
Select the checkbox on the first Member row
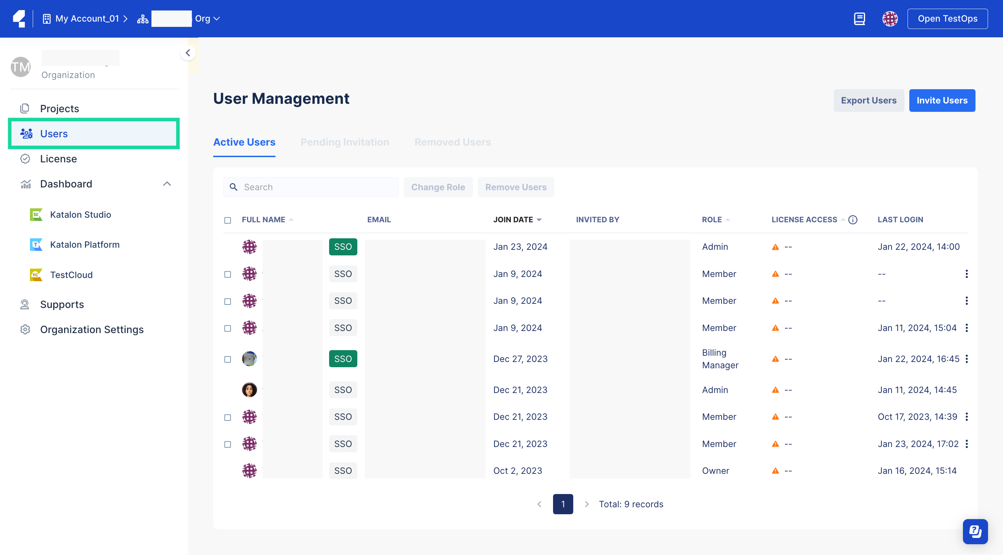click(228, 274)
